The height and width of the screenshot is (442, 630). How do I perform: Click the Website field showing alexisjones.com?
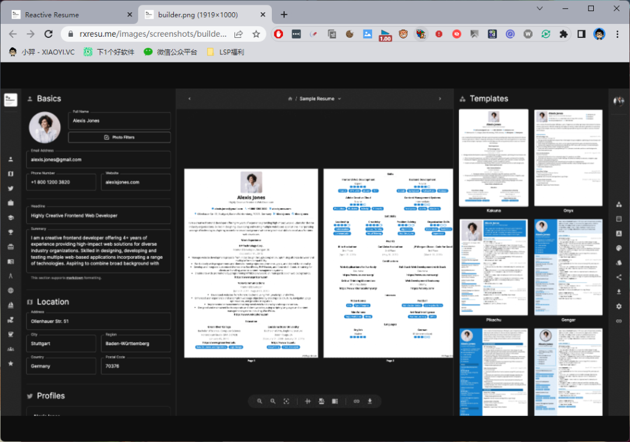coord(136,182)
